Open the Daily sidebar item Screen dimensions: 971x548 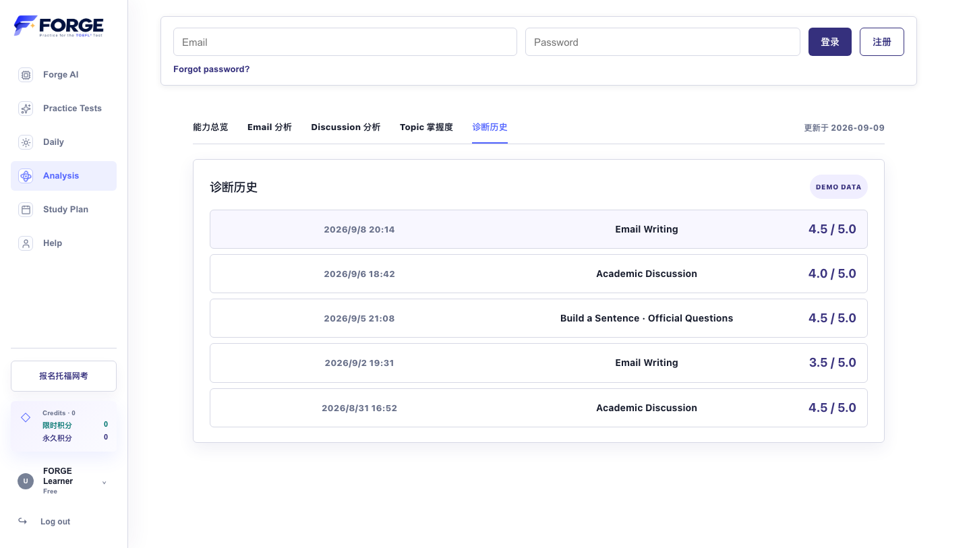pos(63,142)
